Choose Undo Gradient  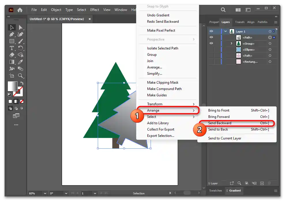pos(158,15)
